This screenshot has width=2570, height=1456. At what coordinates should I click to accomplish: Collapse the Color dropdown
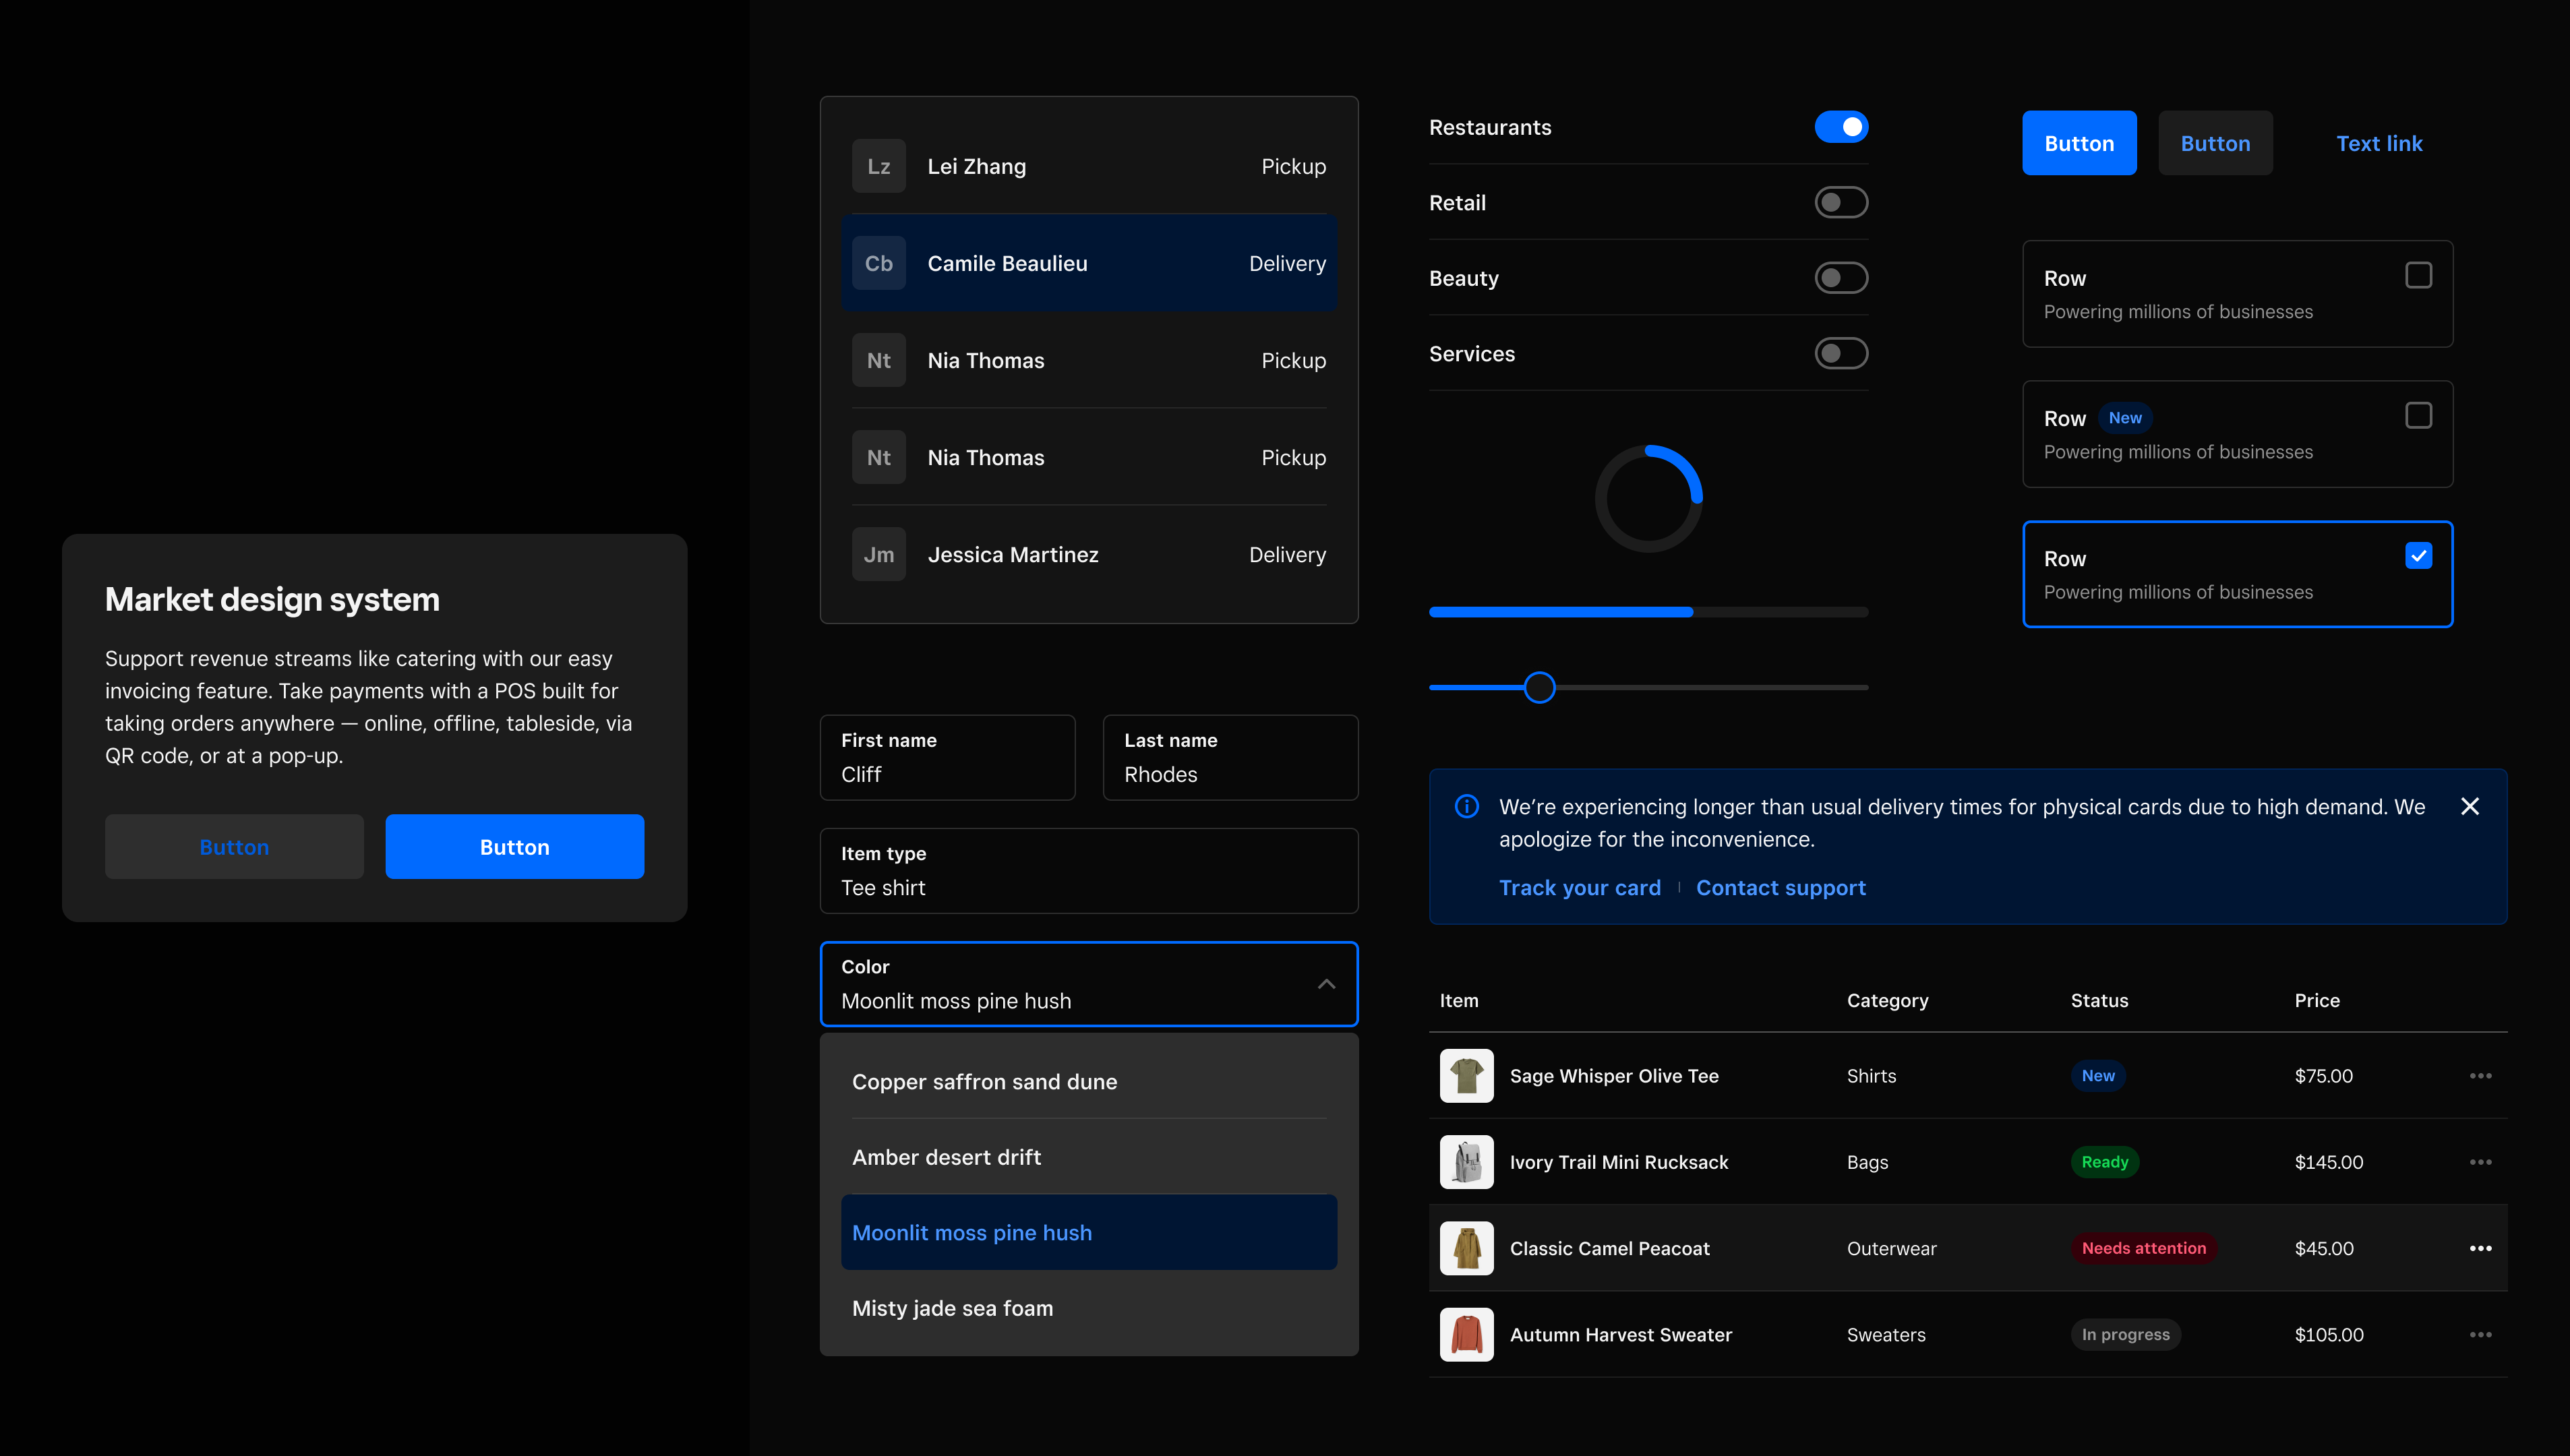click(x=1327, y=984)
